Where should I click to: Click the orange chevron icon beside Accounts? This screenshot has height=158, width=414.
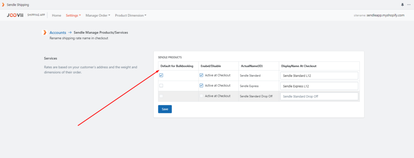click(45, 33)
